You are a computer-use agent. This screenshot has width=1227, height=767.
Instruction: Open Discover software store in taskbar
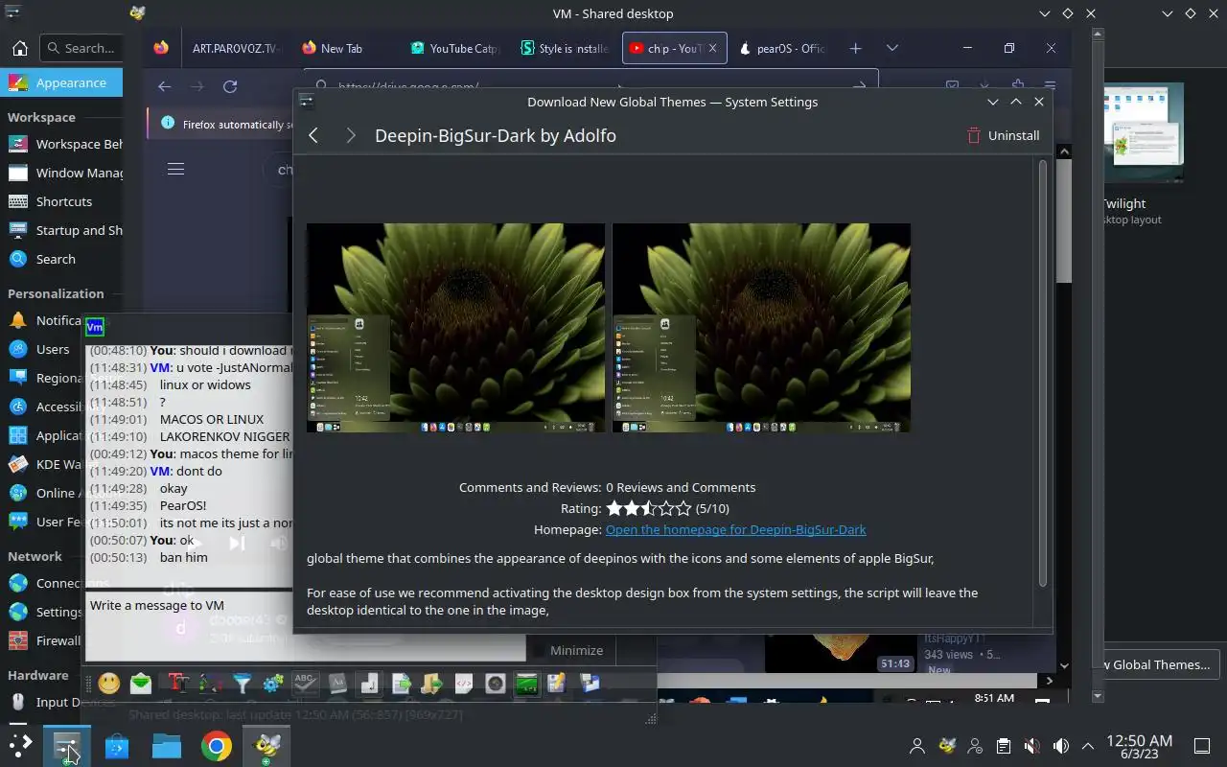click(x=117, y=745)
